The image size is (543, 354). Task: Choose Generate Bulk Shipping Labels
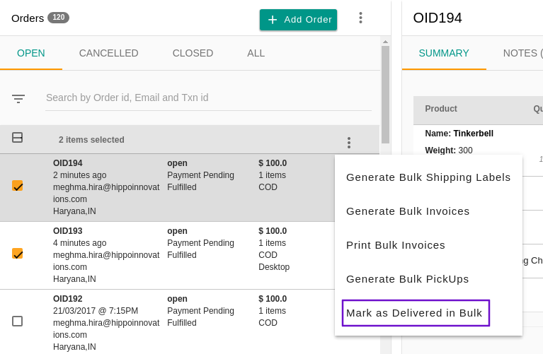click(x=428, y=177)
